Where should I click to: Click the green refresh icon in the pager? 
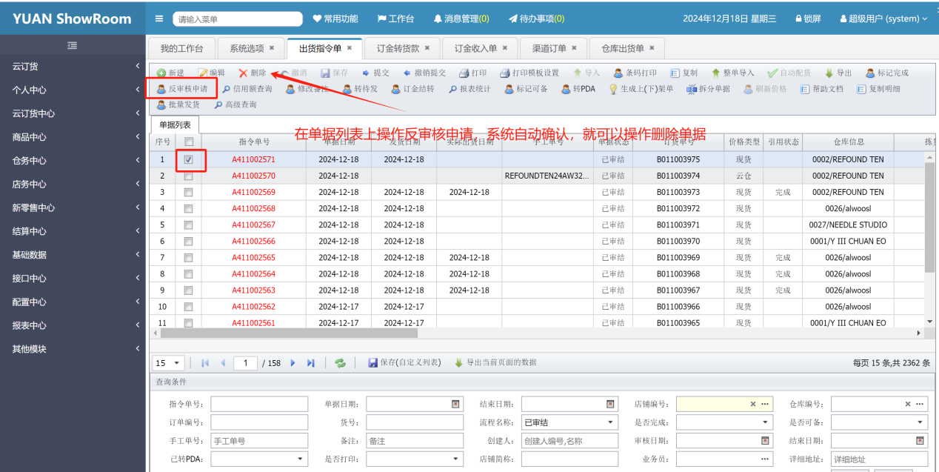pyautogui.click(x=340, y=363)
